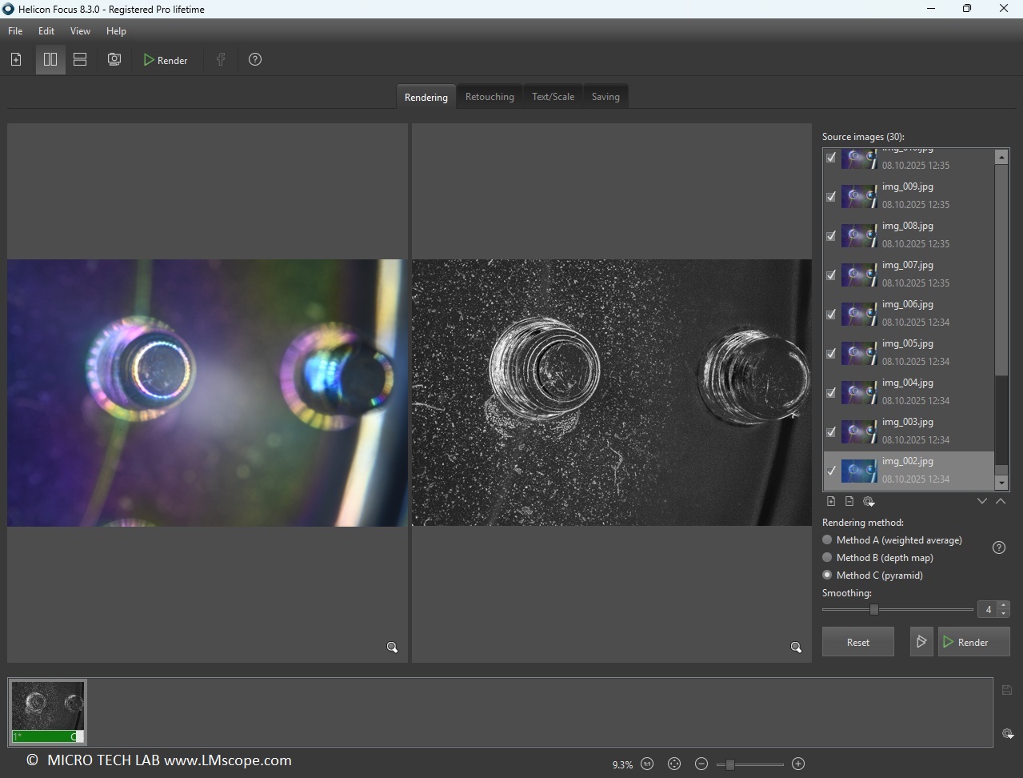Select Method B (depth map) rendering

coord(826,557)
